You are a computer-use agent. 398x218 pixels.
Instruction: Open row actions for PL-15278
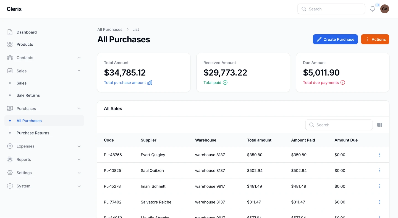[380, 186]
